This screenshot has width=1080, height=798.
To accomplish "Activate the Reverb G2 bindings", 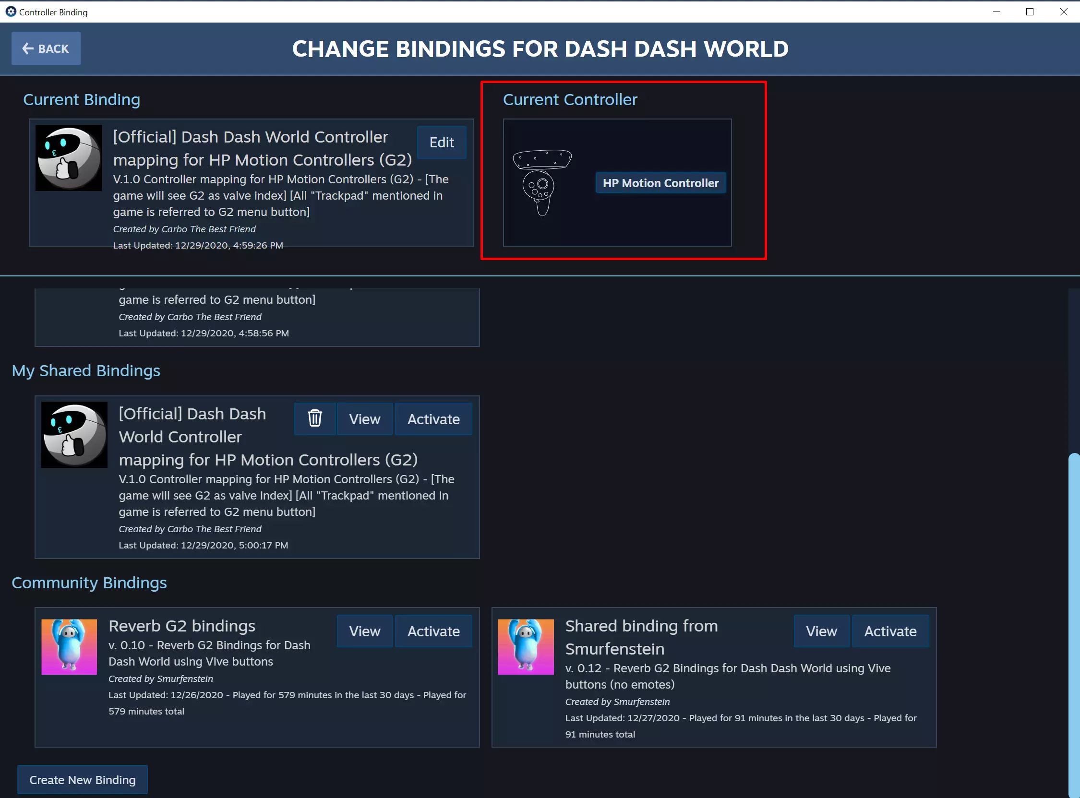I will 433,631.
